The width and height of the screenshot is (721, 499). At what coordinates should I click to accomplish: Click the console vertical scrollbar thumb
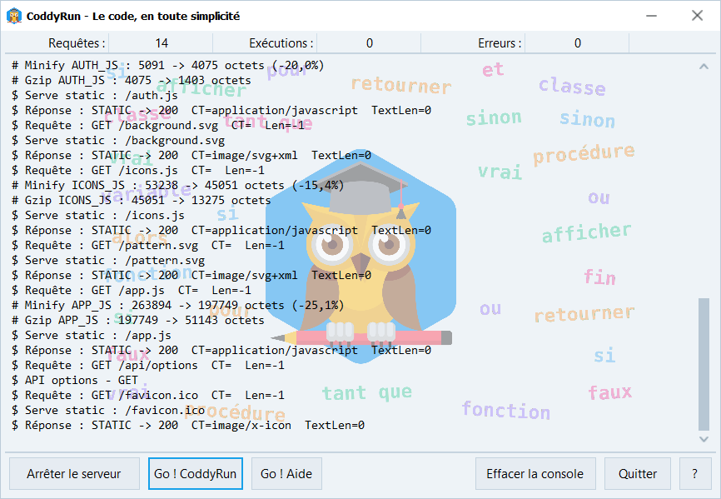pyautogui.click(x=704, y=365)
